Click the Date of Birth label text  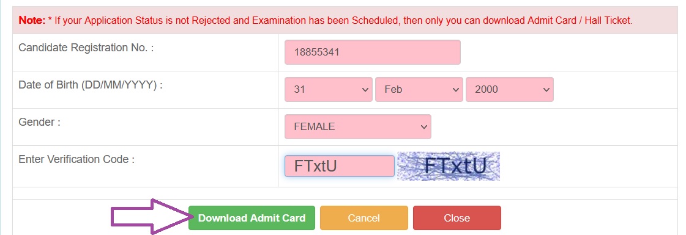point(91,85)
